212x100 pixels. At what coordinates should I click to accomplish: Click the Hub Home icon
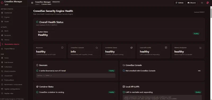[2, 58]
